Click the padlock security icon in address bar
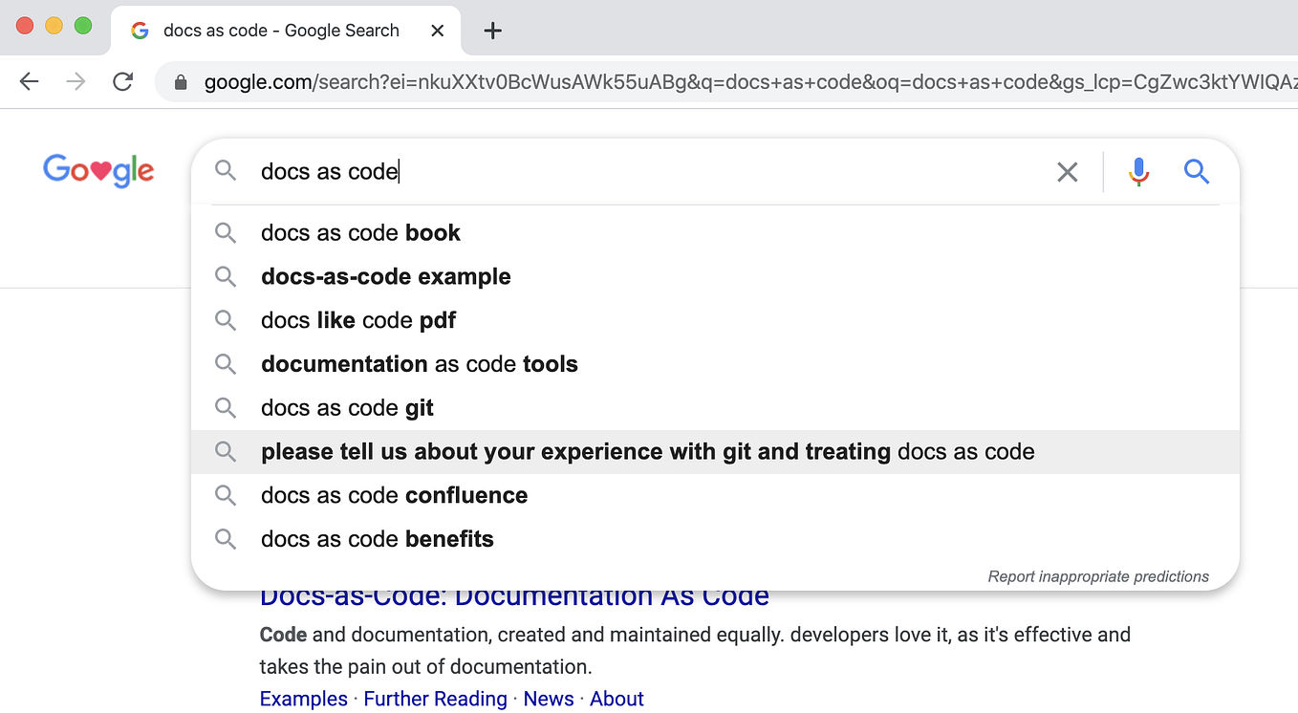This screenshot has width=1298, height=713. coord(181,82)
